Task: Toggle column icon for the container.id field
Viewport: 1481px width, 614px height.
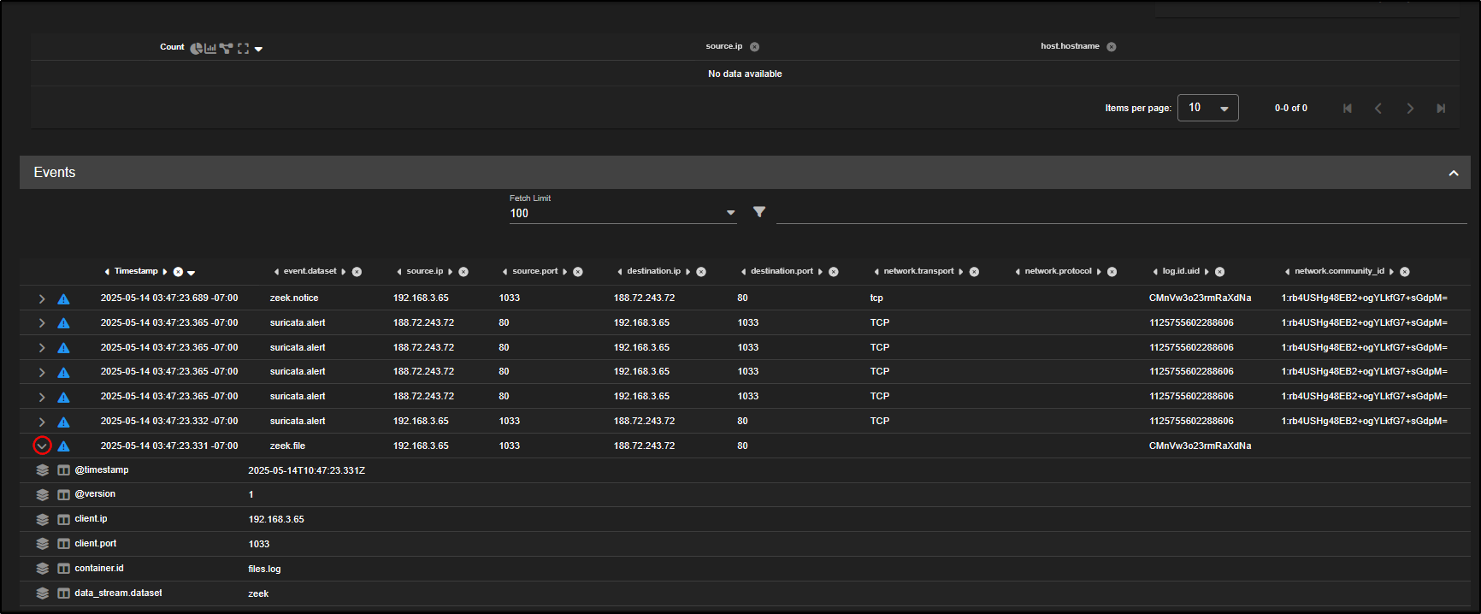Action: pos(63,569)
